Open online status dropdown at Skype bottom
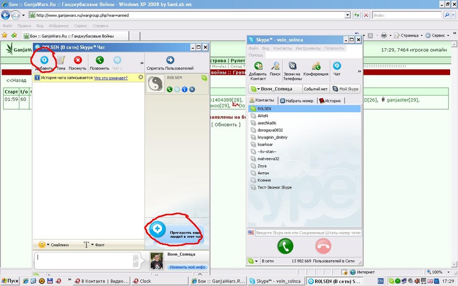 pos(253,261)
